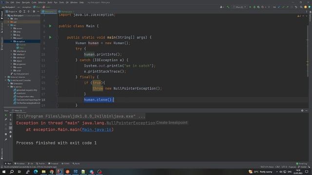
Task: Toggle soft-wrap in Run console
Action: tap(11, 123)
